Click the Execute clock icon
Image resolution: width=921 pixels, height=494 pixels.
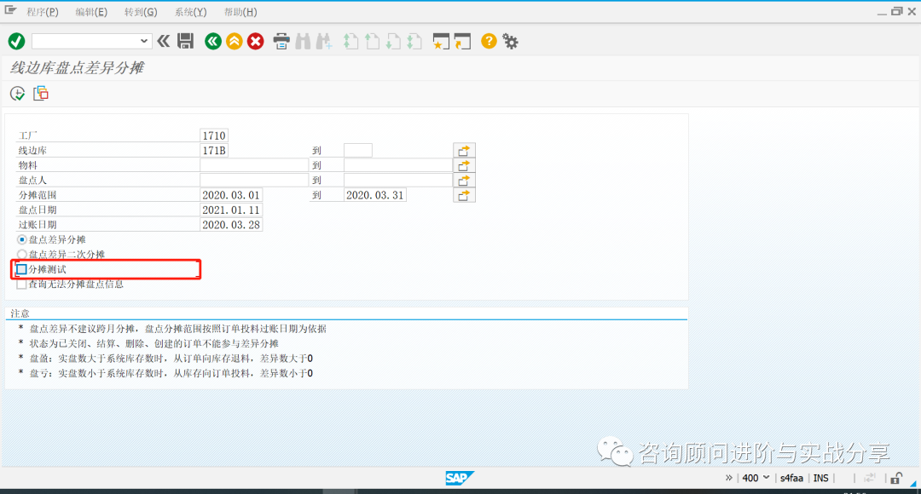tap(17, 94)
